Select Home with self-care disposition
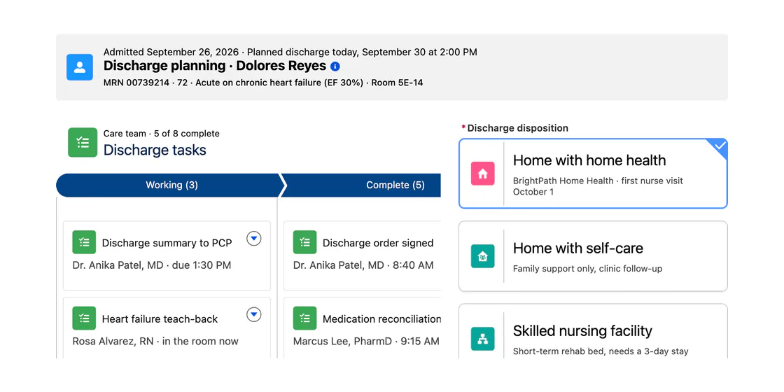Image resolution: width=784 pixels, height=392 pixels. 593,256
